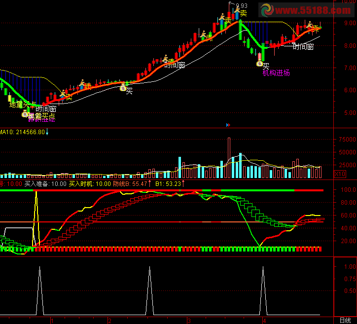The image size is (357, 324).
Task: Click the MA10: 214566.80 readout
Action: (x=22, y=132)
